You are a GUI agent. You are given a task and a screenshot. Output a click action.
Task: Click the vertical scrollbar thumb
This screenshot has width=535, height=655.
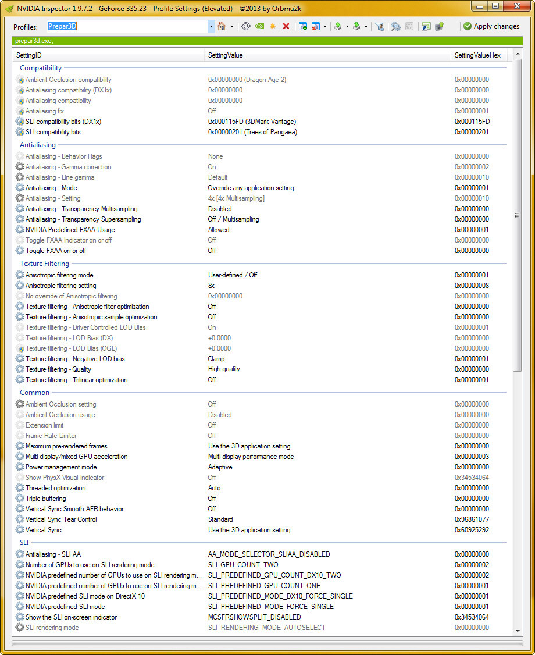[517, 215]
